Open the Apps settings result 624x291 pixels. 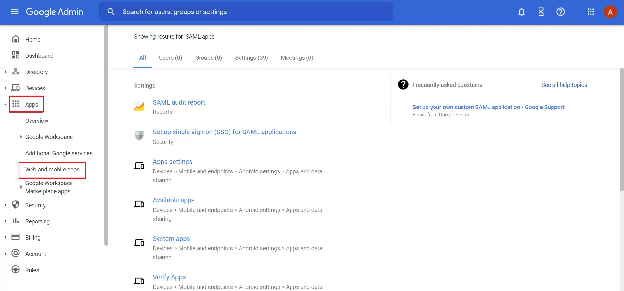click(x=172, y=162)
